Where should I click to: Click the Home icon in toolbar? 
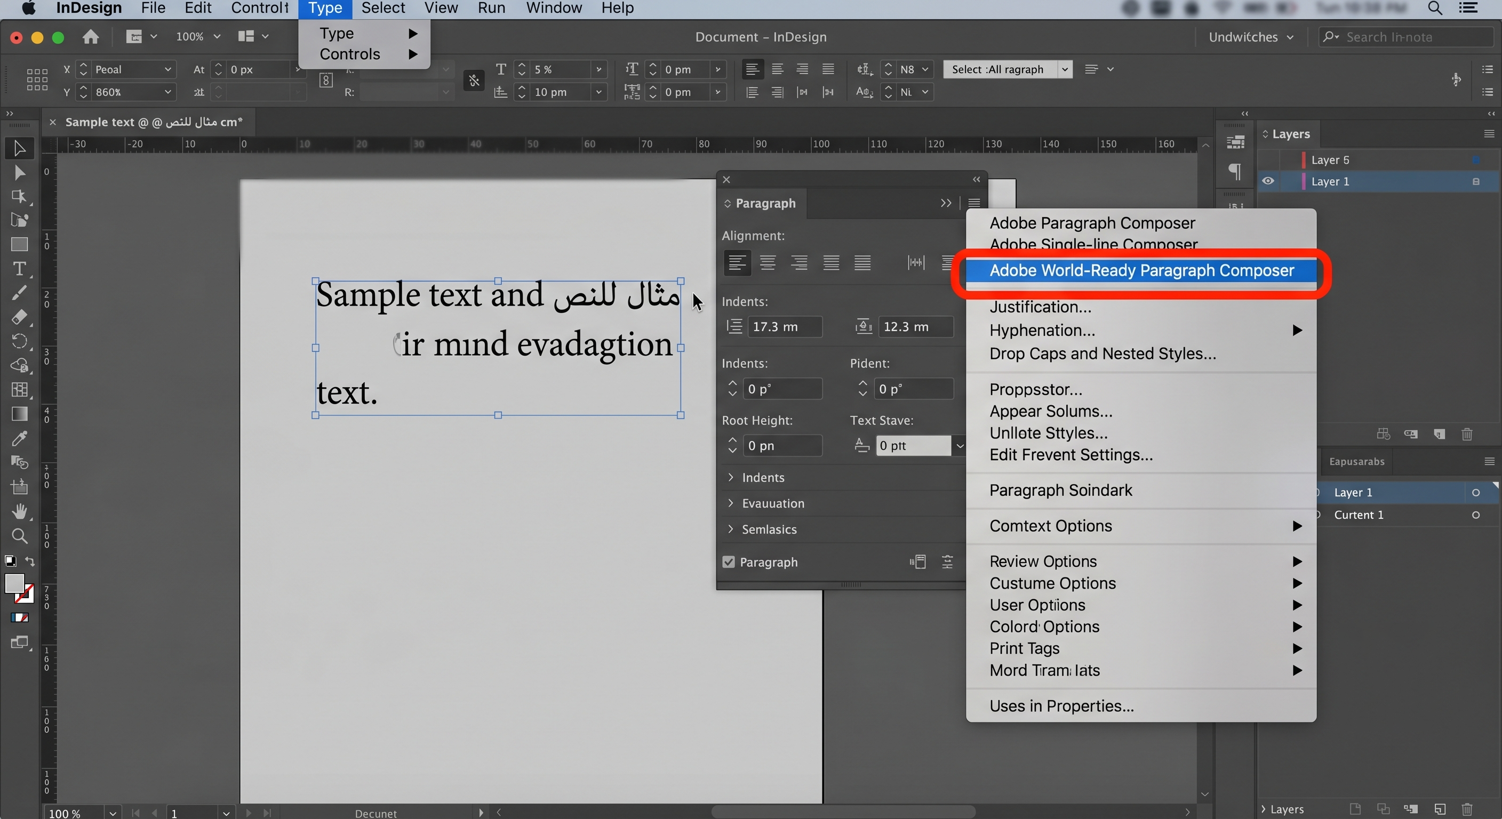90,37
